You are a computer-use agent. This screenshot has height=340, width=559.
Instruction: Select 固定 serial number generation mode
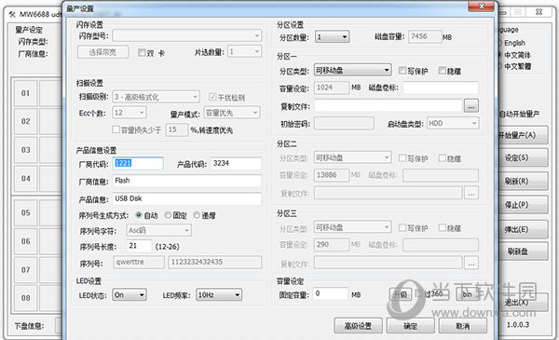[x=168, y=215]
